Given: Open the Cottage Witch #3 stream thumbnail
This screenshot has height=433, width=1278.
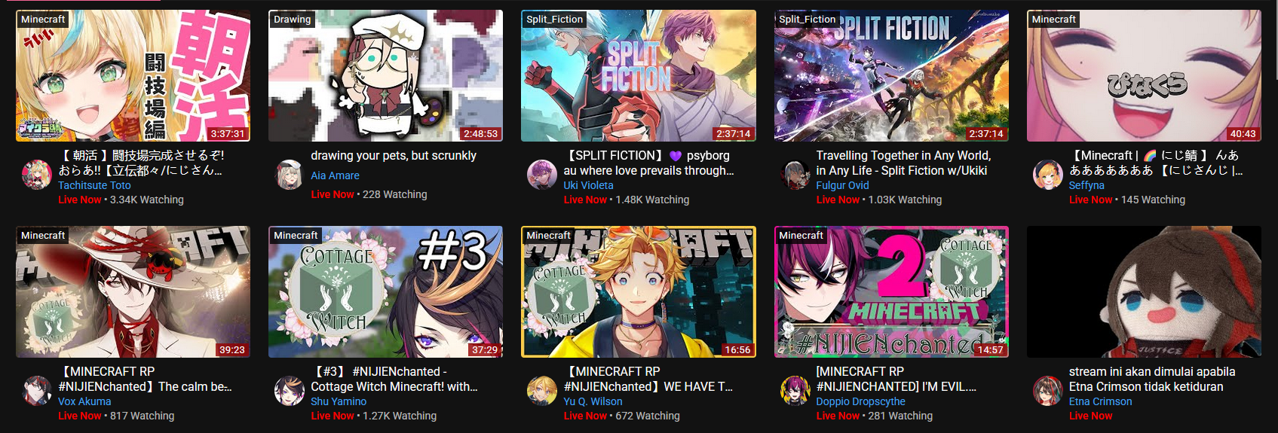Looking at the screenshot, I should tap(385, 291).
